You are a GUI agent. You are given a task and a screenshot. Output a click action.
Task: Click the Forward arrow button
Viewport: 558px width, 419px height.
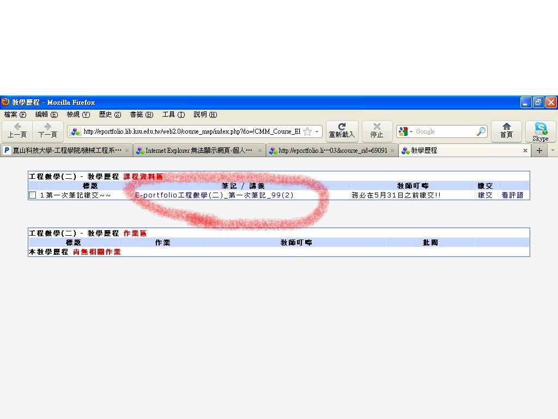(47, 131)
